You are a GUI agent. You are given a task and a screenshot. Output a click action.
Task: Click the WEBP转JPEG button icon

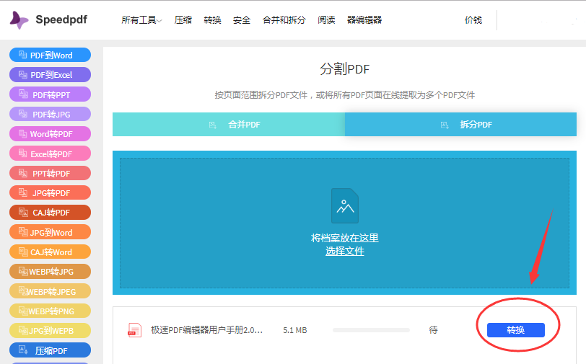click(23, 290)
